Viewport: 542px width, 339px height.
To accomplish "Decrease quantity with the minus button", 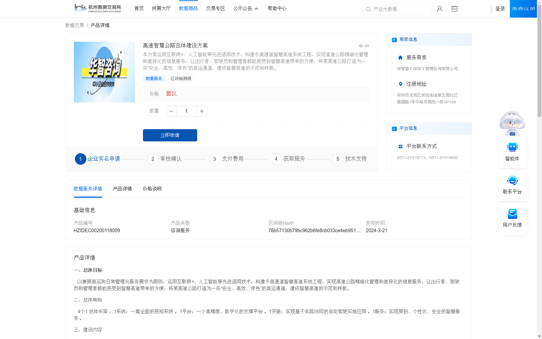I will coord(171,111).
